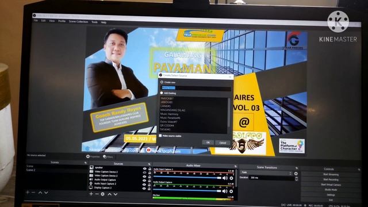Open Audio Output Capture mixer gear settings
Screen dimensions: 368x207
(231, 191)
